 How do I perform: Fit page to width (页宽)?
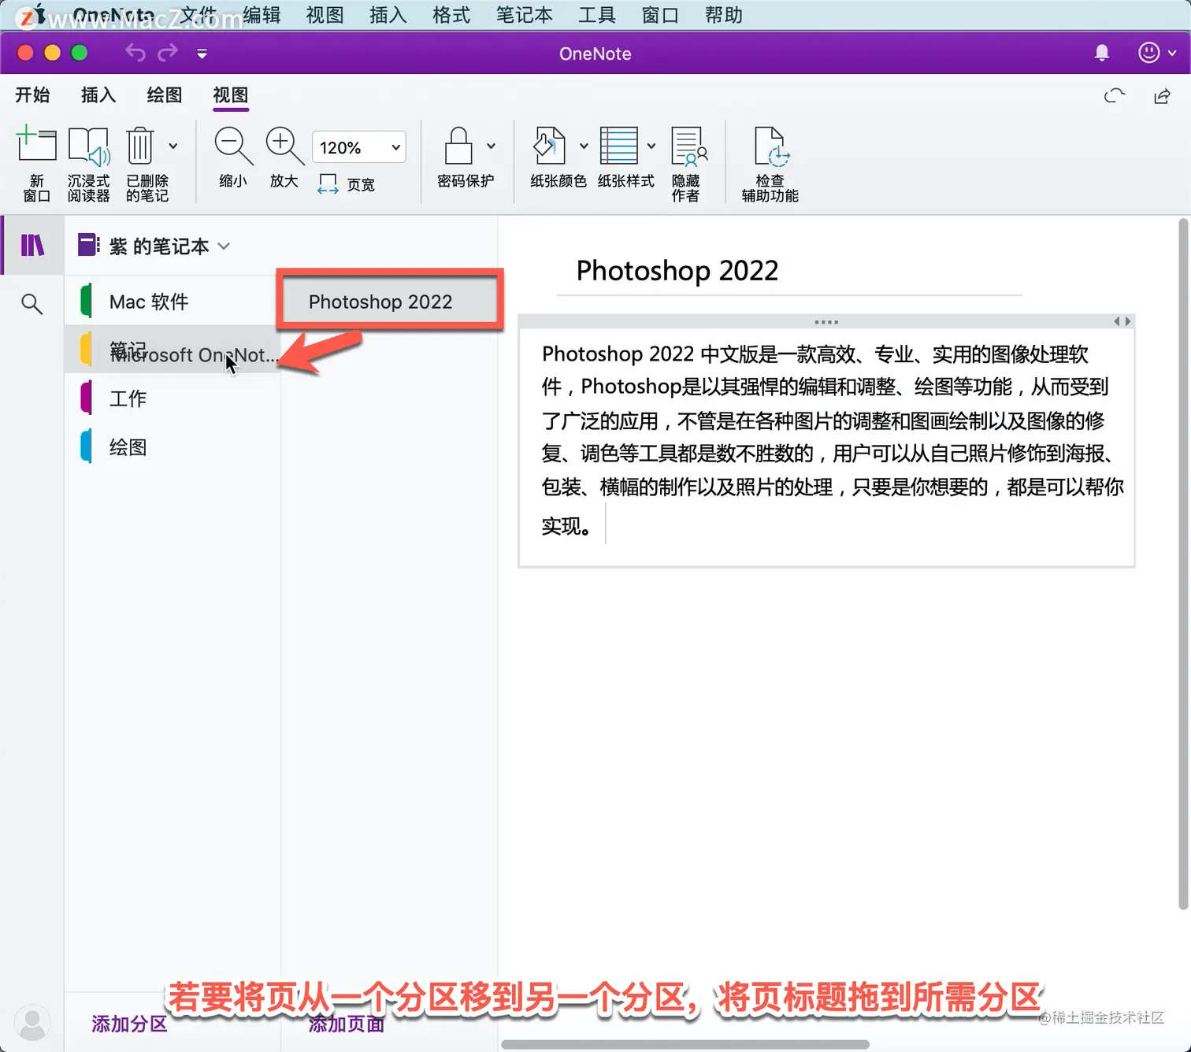346,184
